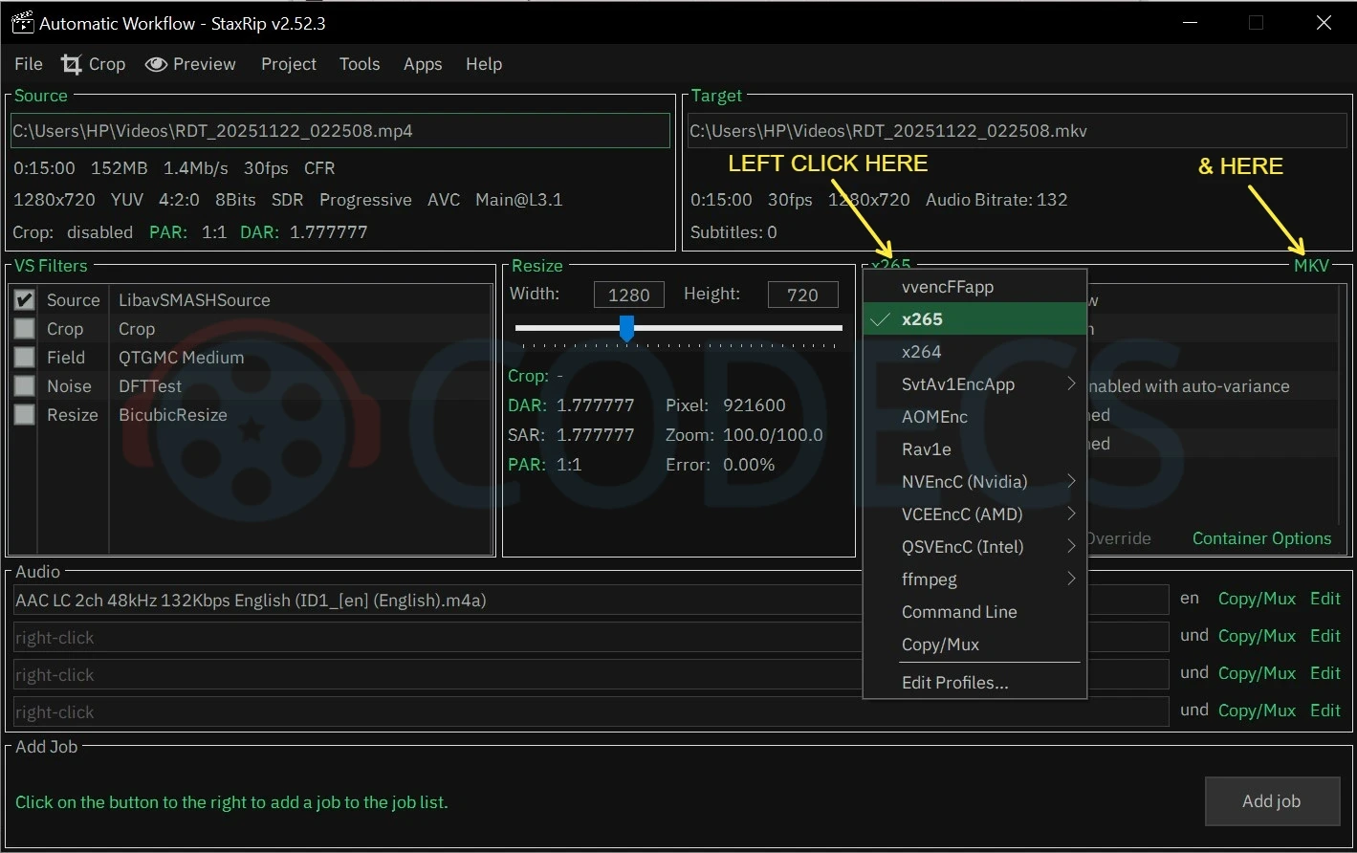Choose Rav1e encoder

(974, 449)
